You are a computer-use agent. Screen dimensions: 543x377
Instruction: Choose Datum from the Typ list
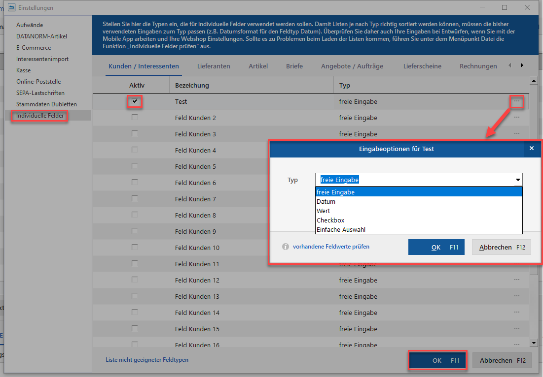coord(326,201)
